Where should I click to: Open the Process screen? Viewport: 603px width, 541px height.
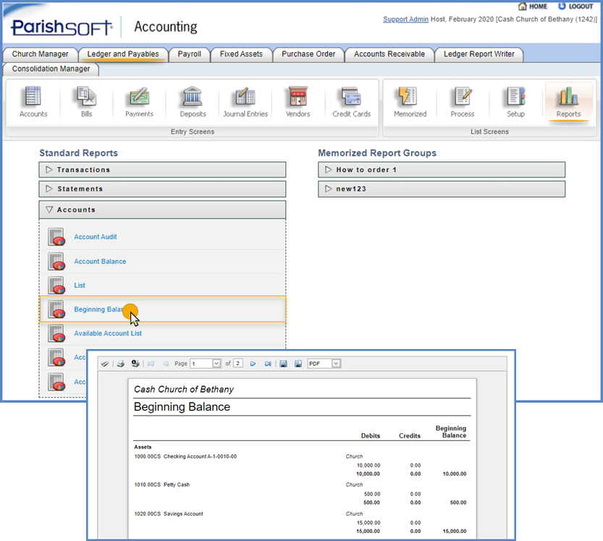[x=463, y=101]
